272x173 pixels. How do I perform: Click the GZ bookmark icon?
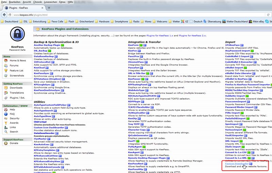tap(183, 21)
